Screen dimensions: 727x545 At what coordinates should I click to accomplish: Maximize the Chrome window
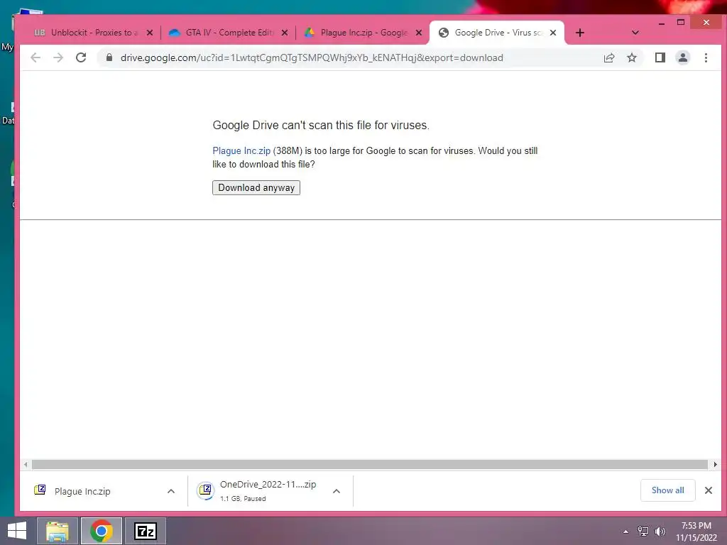[x=681, y=22]
